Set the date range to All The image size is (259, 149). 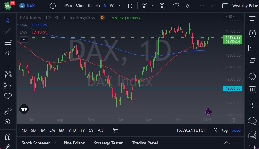[x=100, y=130]
